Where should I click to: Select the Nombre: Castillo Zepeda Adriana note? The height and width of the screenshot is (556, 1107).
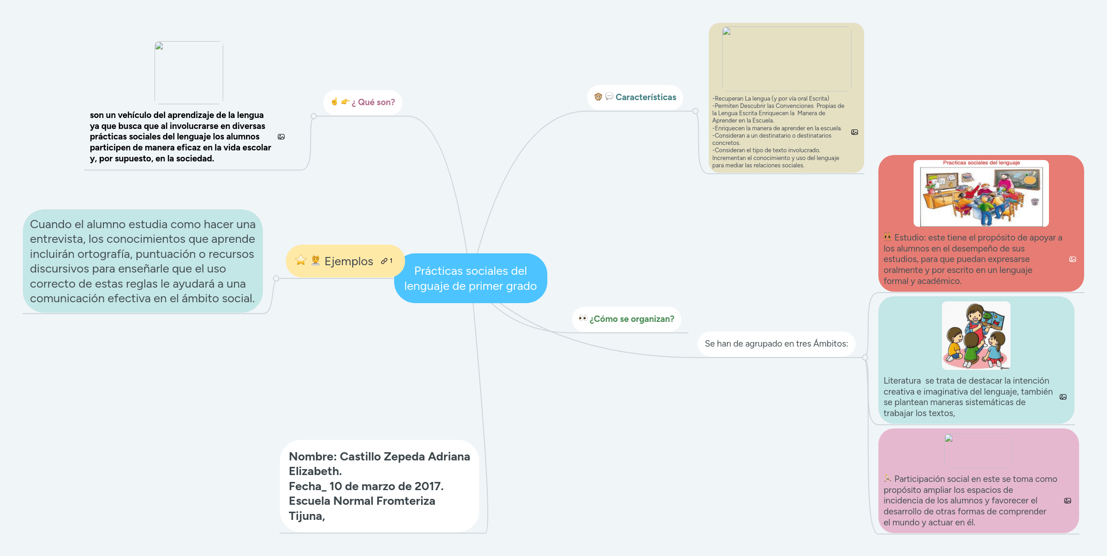click(x=379, y=486)
